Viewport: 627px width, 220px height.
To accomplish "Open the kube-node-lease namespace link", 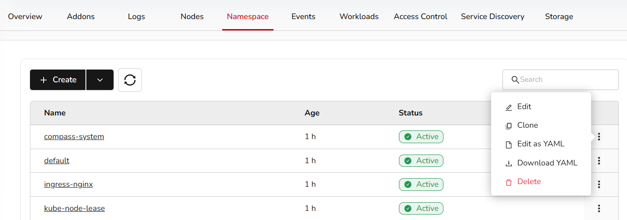I will tap(75, 208).
